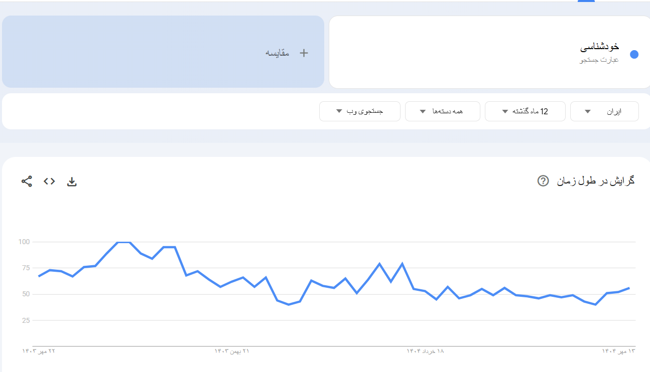Expand the جستجوی وب search type dropdown

(x=359, y=111)
